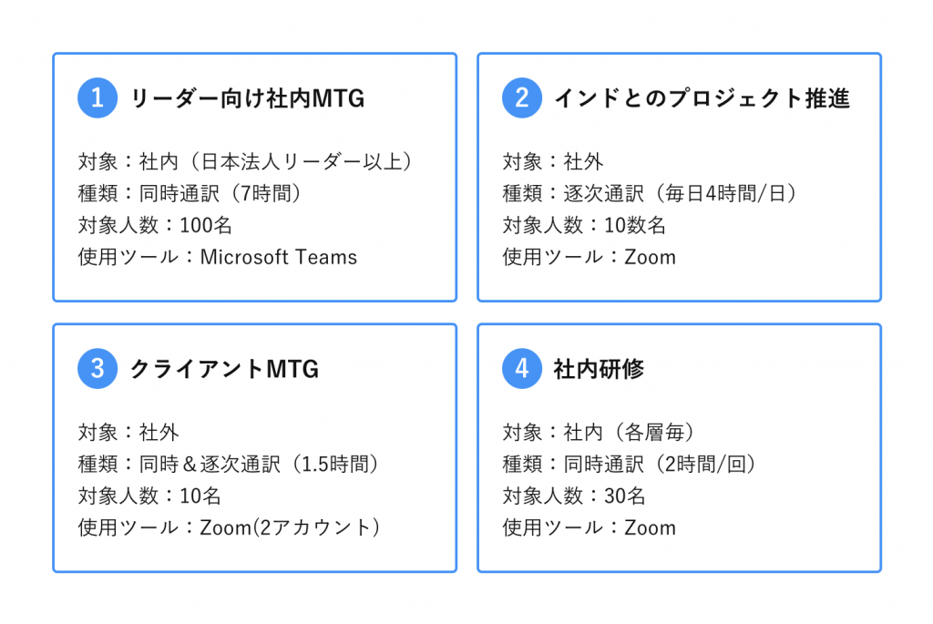Click the blue number 3 circle

click(97, 369)
